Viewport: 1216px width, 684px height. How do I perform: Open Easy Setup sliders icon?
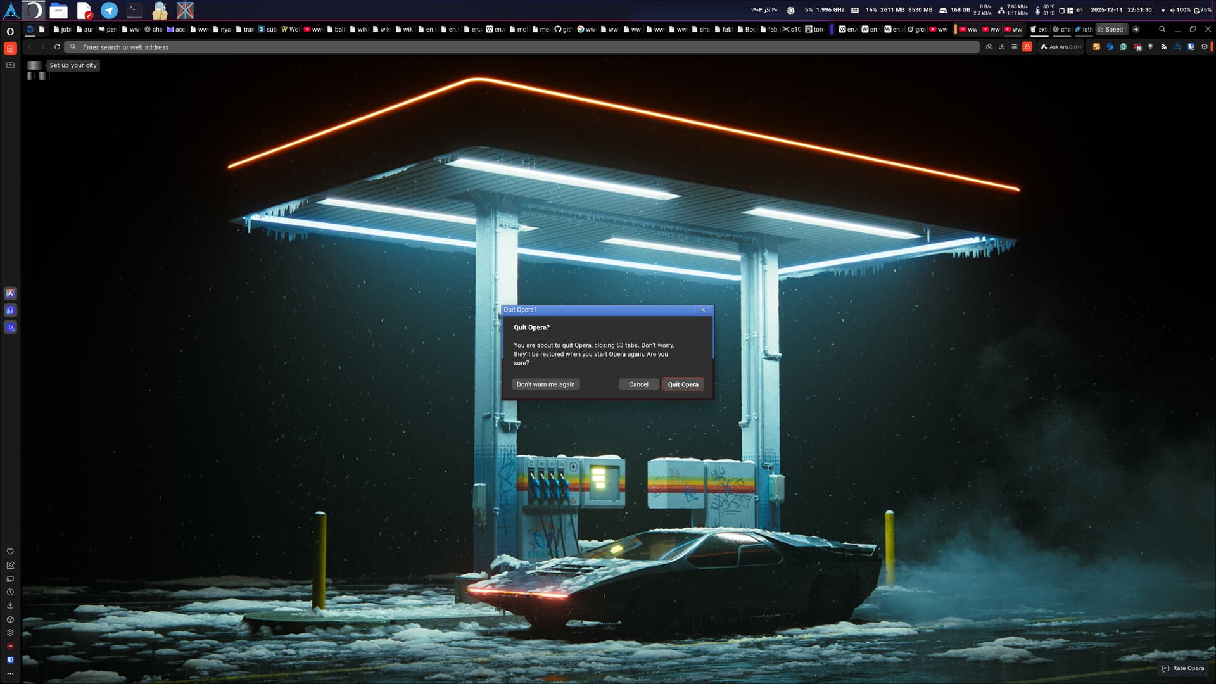[1015, 47]
